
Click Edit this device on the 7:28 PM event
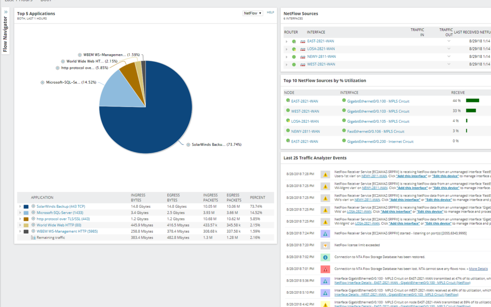coord(445,176)
